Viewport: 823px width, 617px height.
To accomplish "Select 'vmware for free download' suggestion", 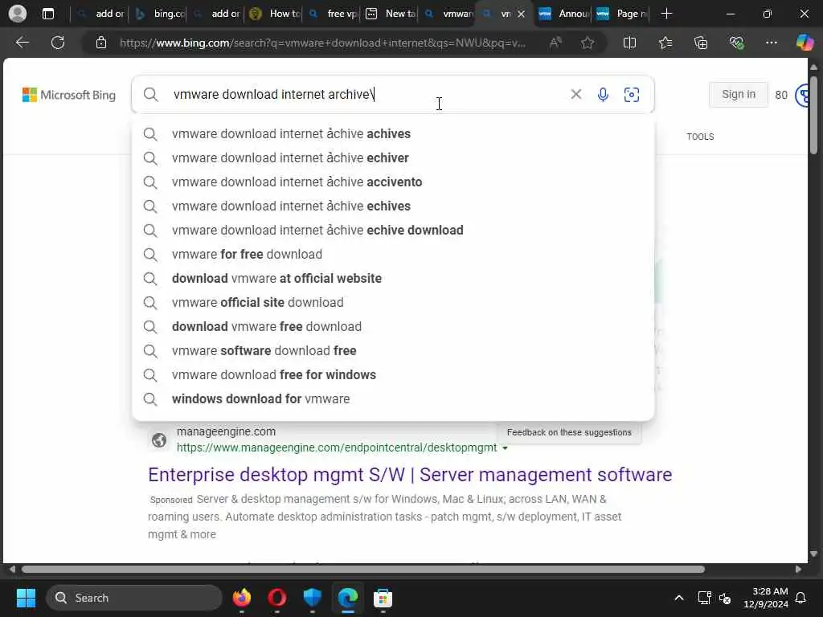I will click(x=393, y=255).
